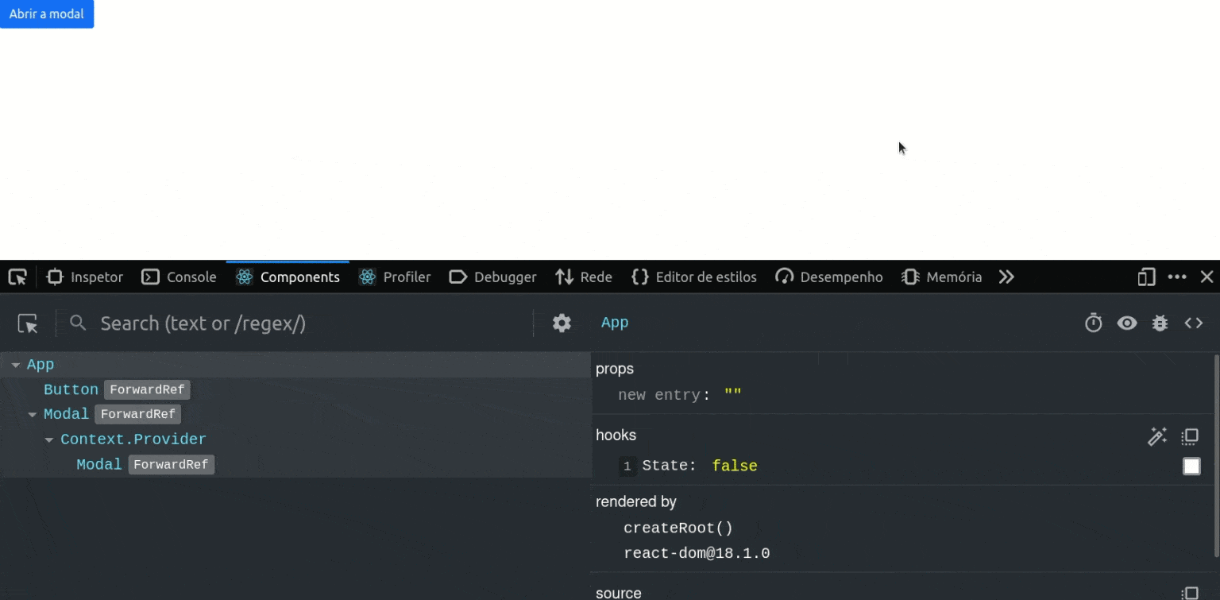Viewport: 1220px width, 600px height.
Task: Open the Profiler tab
Action: tap(395, 277)
